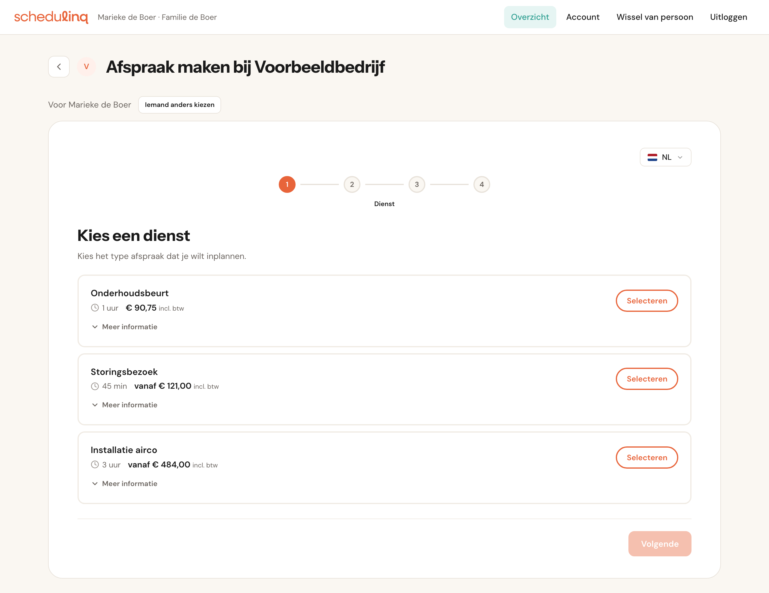The height and width of the screenshot is (593, 769).
Task: Choose Wissel van persoon
Action: click(x=655, y=17)
